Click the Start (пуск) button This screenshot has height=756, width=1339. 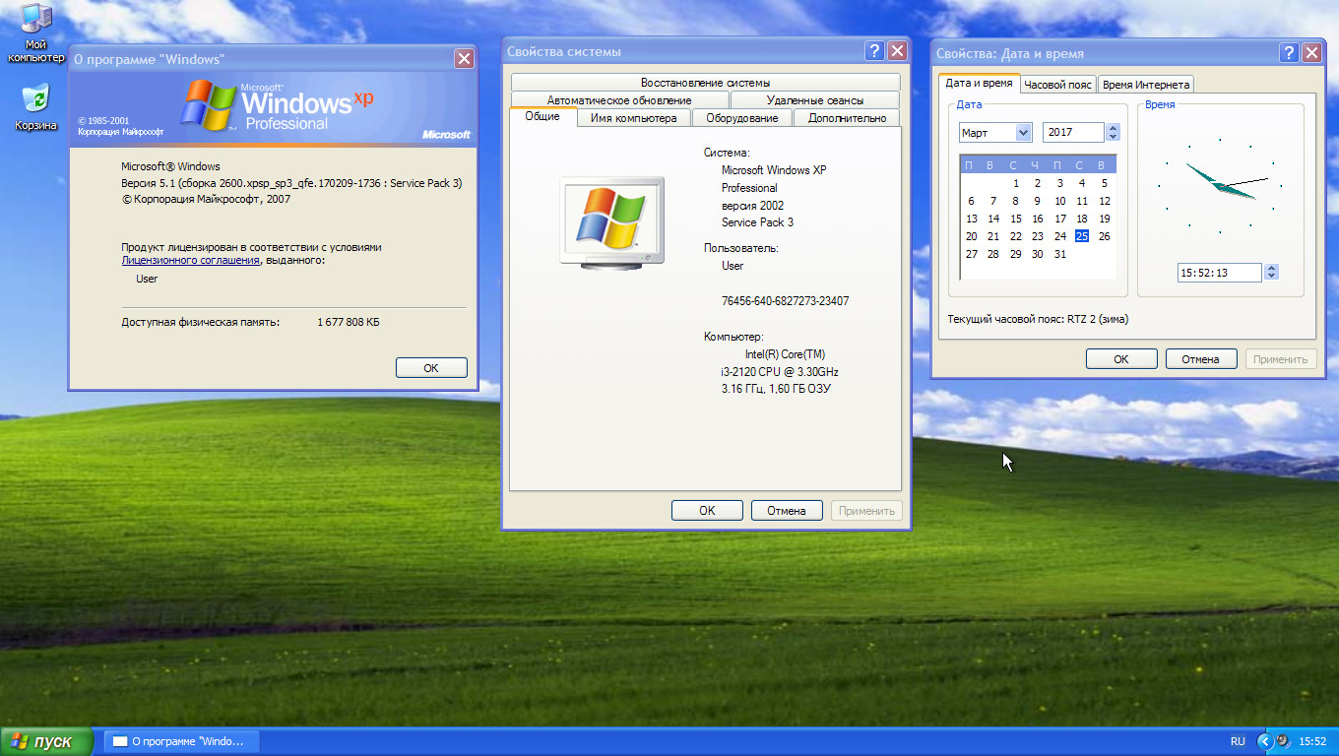coord(46,741)
